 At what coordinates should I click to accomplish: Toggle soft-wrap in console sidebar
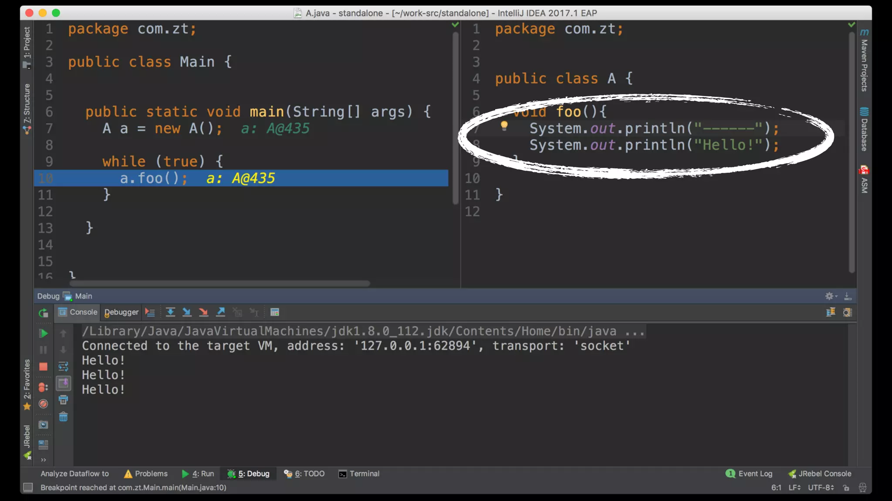[63, 367]
